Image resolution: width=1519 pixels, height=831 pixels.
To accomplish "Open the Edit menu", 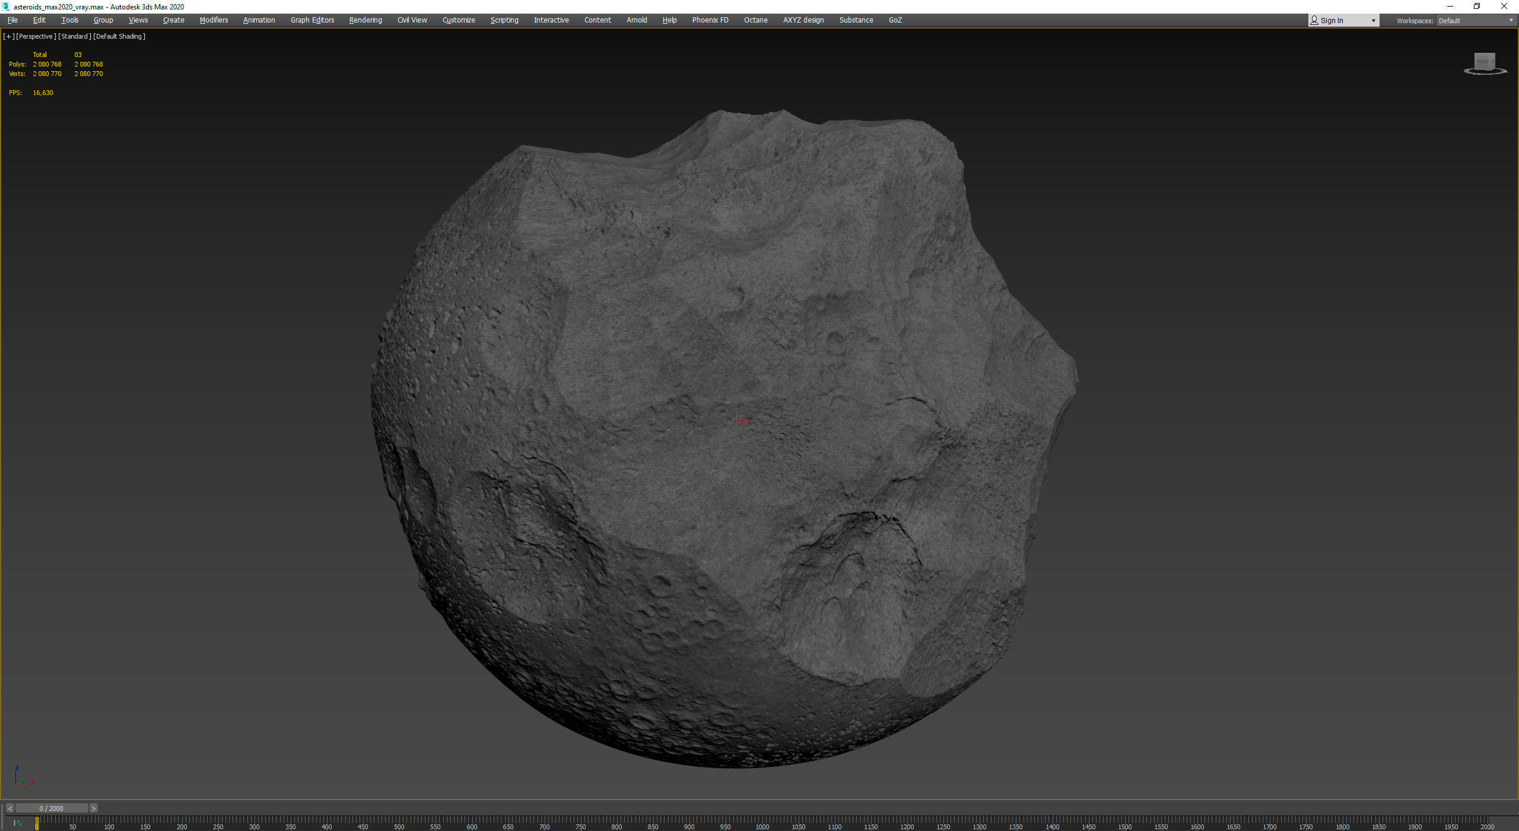I will (x=39, y=20).
